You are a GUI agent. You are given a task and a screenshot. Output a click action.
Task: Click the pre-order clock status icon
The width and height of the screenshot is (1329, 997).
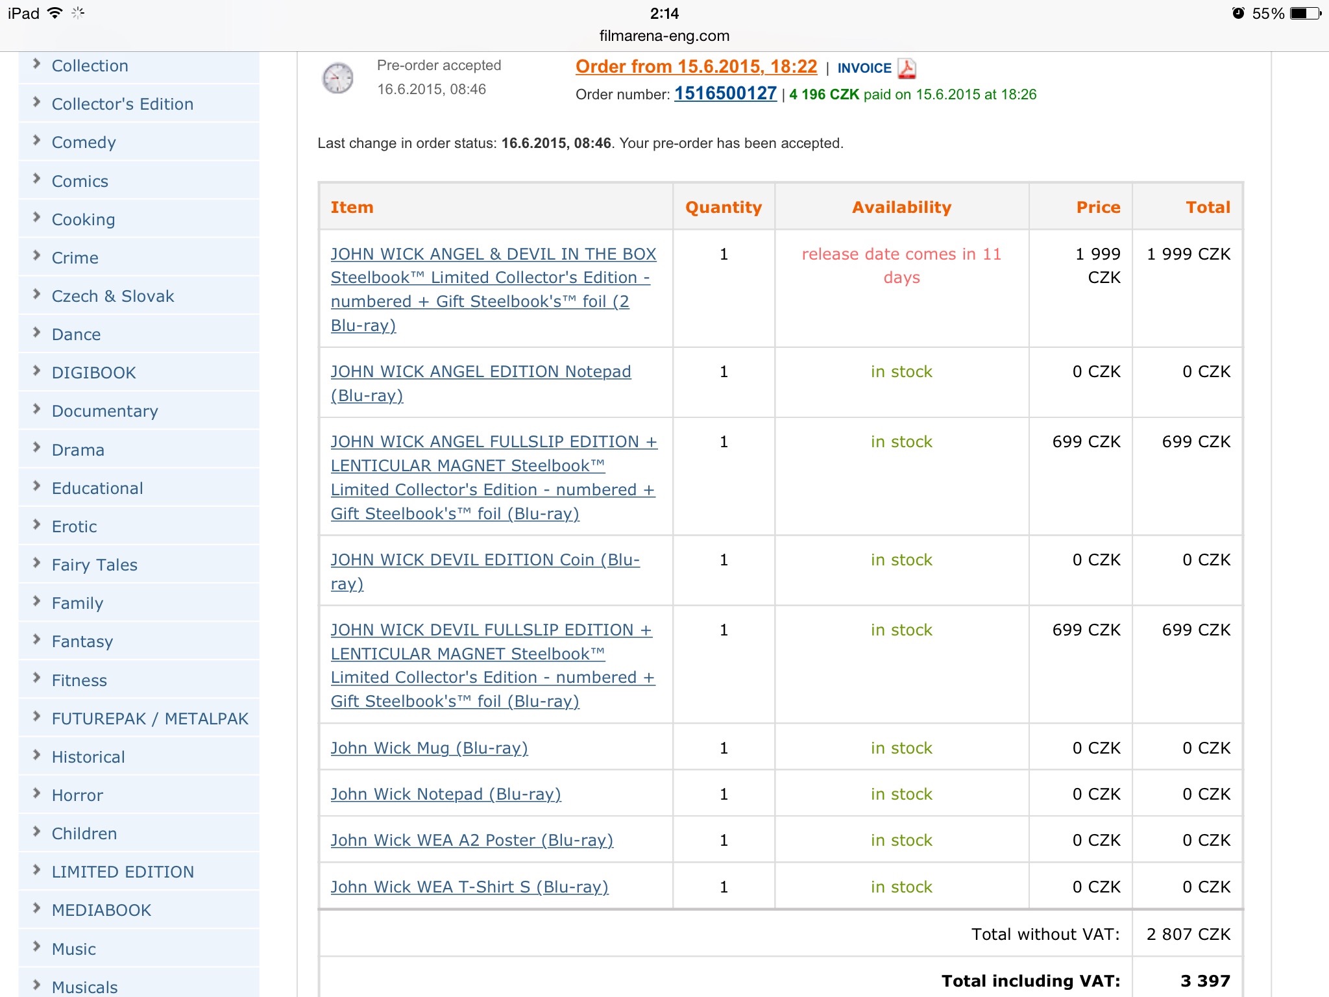pos(338,79)
